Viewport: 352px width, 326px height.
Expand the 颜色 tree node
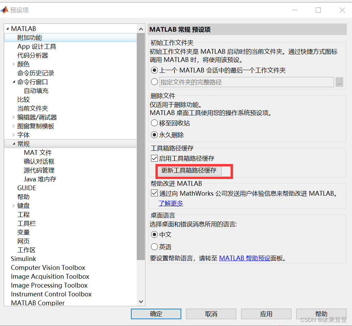click(14, 64)
